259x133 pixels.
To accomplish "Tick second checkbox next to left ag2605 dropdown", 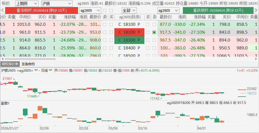I will pos(111,11).
